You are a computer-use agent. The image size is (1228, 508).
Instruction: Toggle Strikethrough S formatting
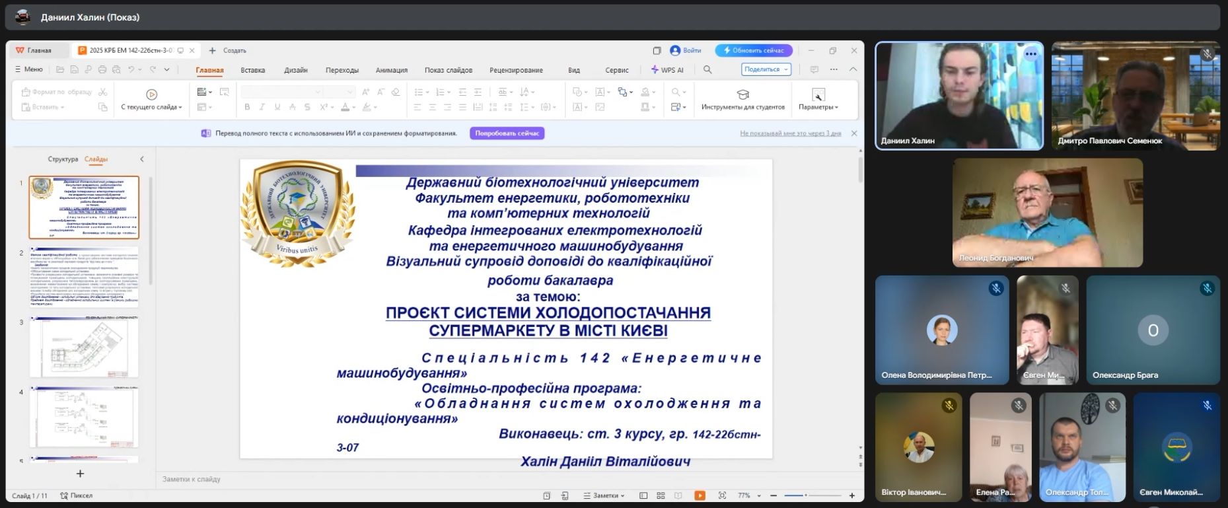pyautogui.click(x=307, y=107)
